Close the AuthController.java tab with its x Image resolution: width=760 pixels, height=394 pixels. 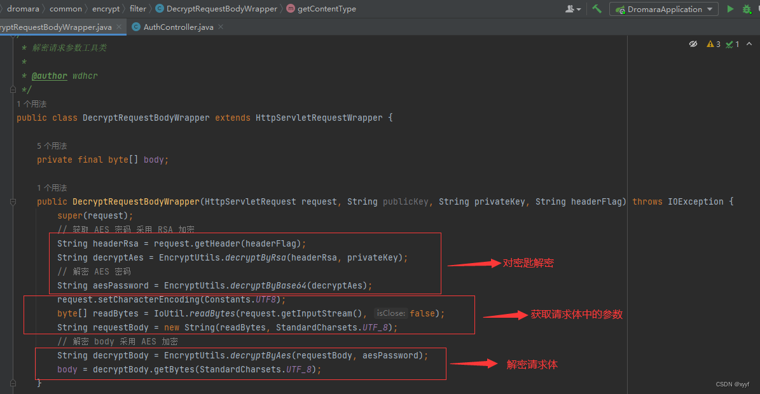click(x=220, y=27)
